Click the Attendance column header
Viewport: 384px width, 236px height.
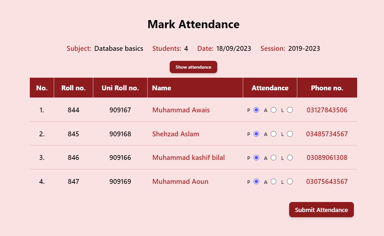(270, 88)
